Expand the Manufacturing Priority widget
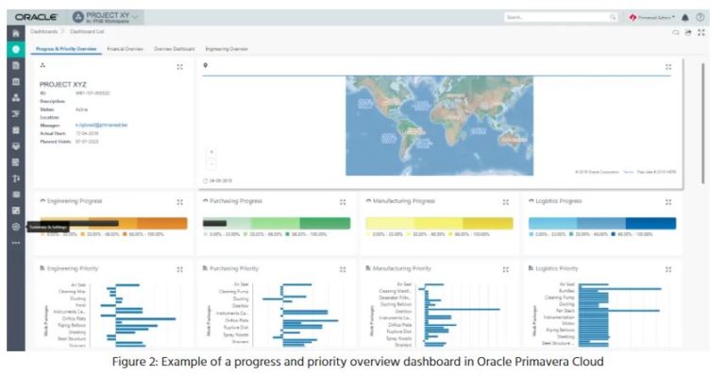This screenshot has width=725, height=392. [x=506, y=269]
